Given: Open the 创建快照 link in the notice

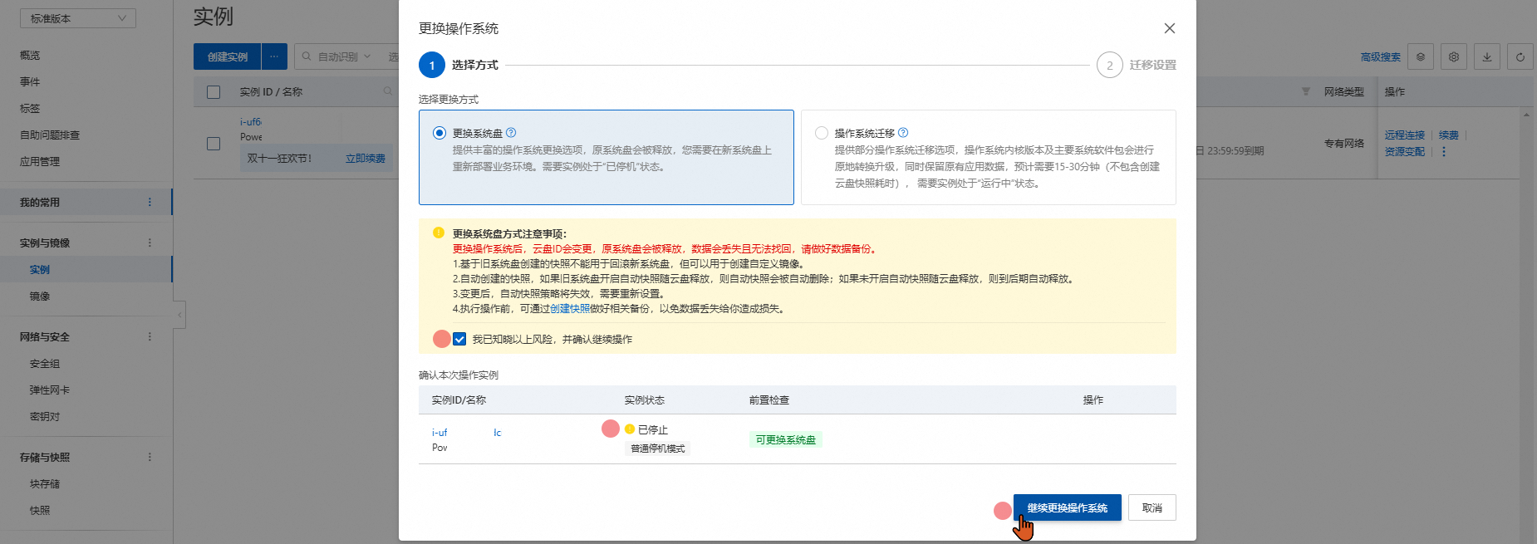Looking at the screenshot, I should coord(569,309).
